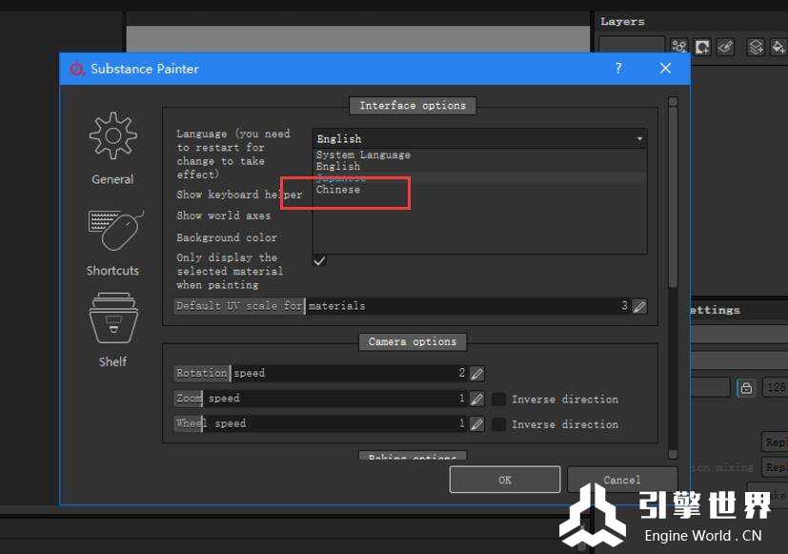Edit Rotation speed value with pencil icon
The image size is (788, 554).
476,374
